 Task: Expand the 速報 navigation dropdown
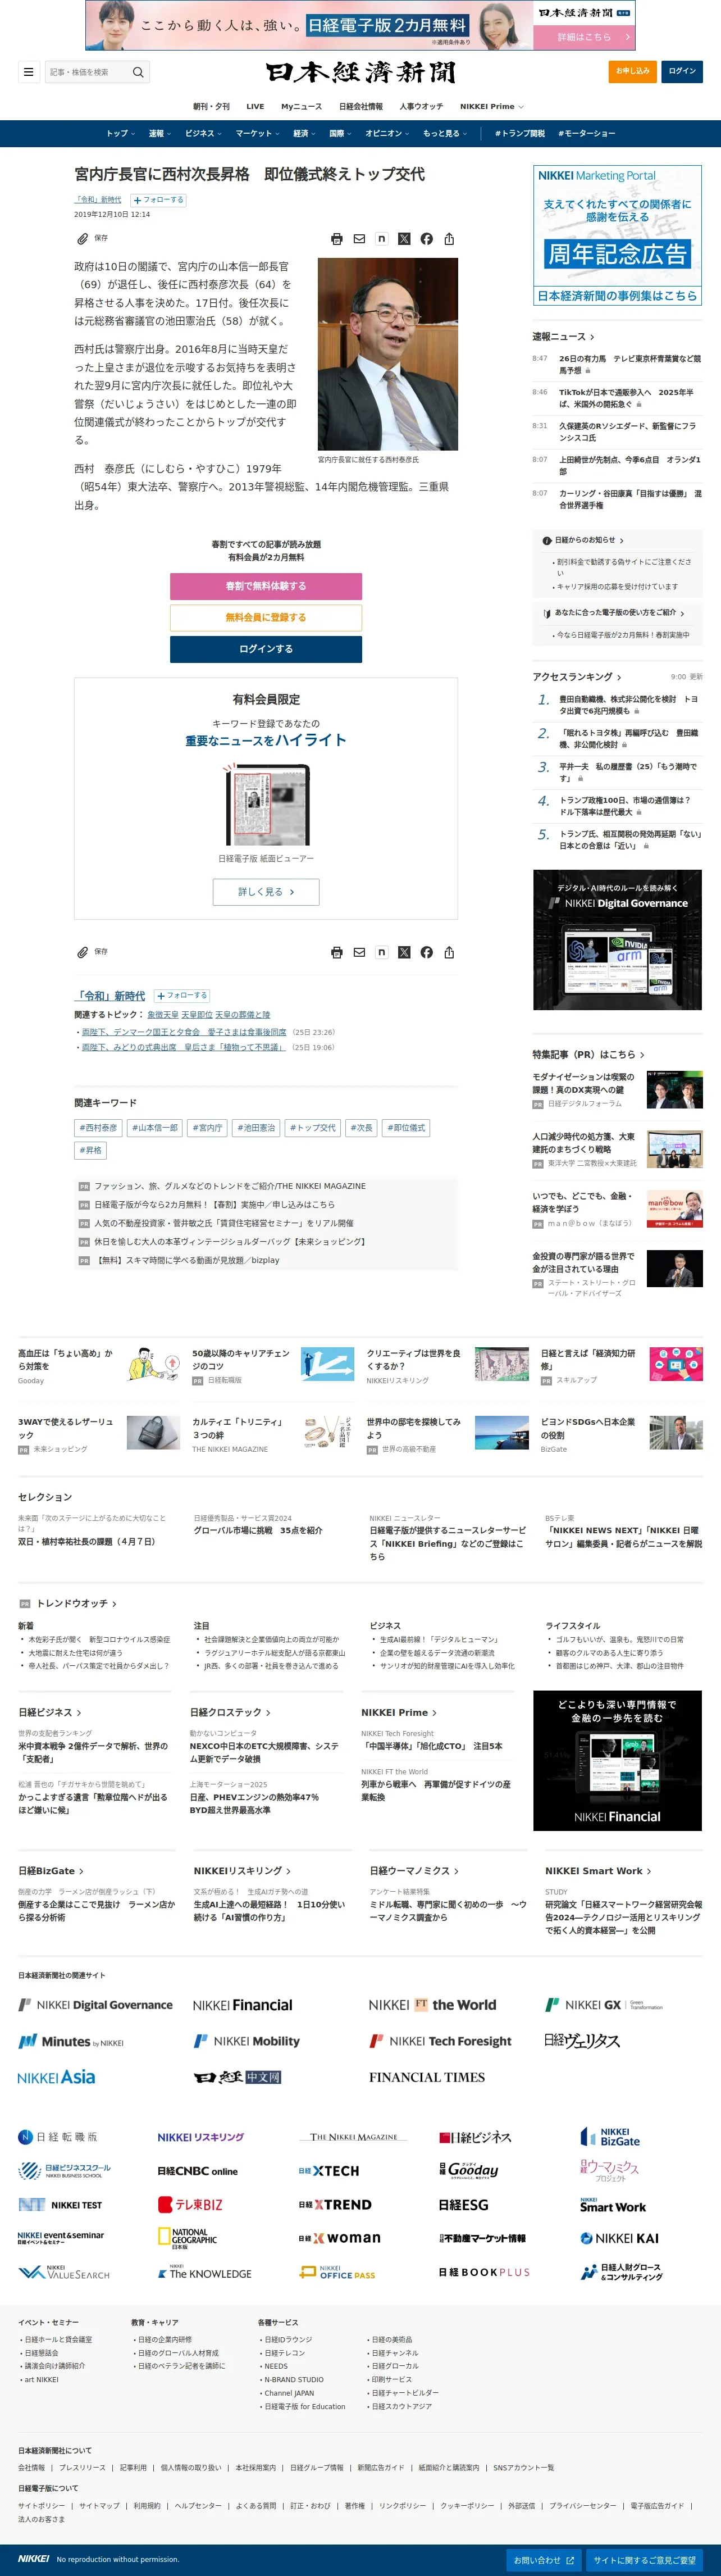pos(160,133)
